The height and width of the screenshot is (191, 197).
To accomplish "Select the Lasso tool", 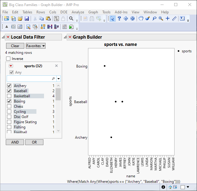I will [154, 19].
